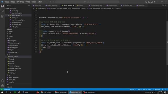
Task: Toggle the primary side bar
Action: (146, 2)
